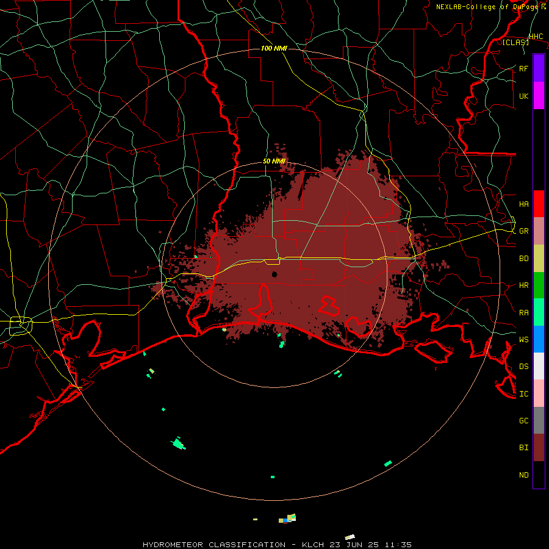Click the UK magenta legend swatch
Screen dimensions: 549x549
click(539, 96)
